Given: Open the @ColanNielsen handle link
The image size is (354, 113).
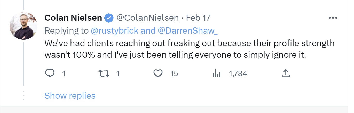Looking at the screenshot, I should pyautogui.click(x=148, y=18).
